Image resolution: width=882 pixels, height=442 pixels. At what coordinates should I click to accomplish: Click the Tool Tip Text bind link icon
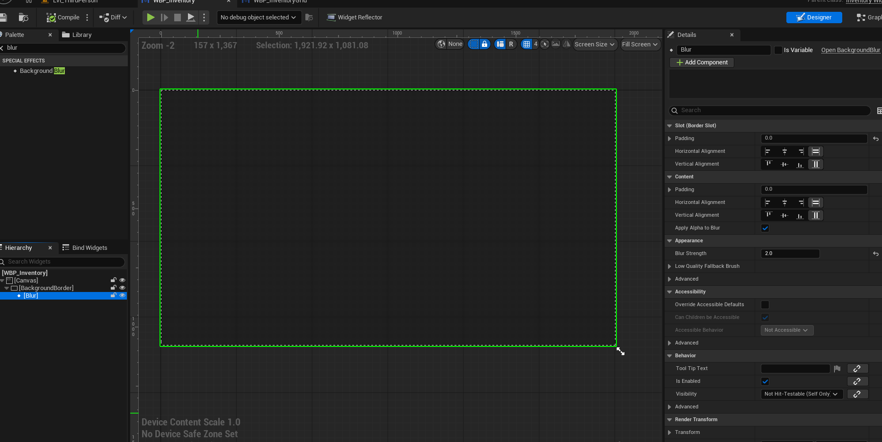857,369
